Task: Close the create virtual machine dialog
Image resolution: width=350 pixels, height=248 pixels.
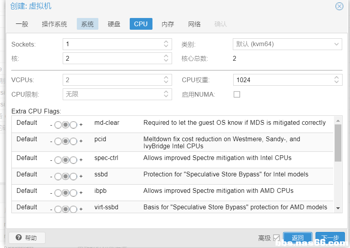Action: coord(339,6)
